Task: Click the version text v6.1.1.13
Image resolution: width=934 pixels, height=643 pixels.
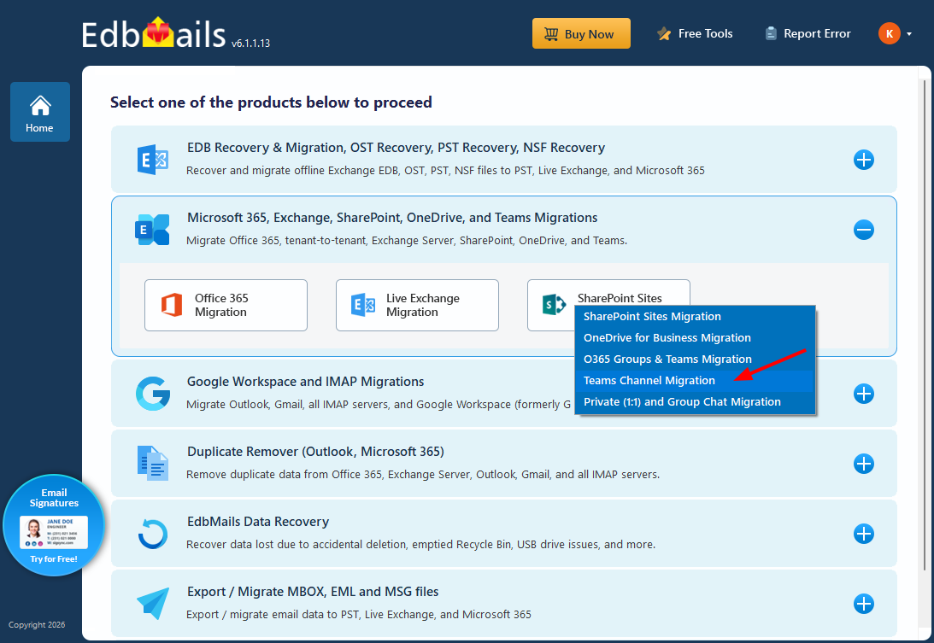Action: (x=250, y=44)
